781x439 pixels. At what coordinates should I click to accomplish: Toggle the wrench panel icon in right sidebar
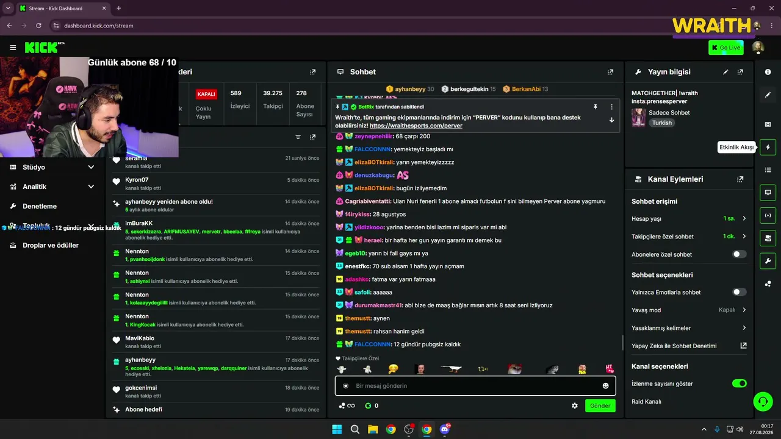[768, 261]
